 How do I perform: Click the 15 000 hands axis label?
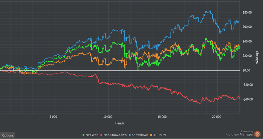click(163, 117)
